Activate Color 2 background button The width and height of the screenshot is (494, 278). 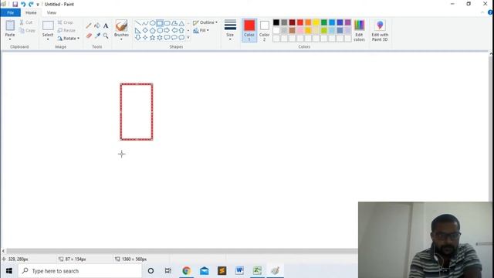tap(264, 30)
